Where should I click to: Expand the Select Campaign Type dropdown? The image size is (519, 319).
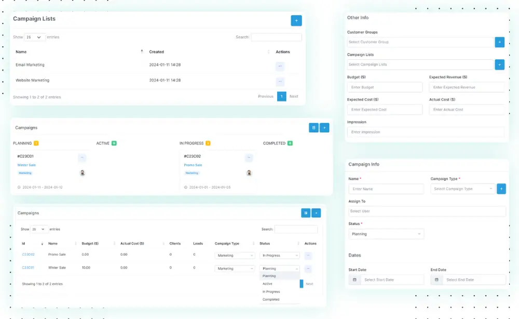coord(462,189)
